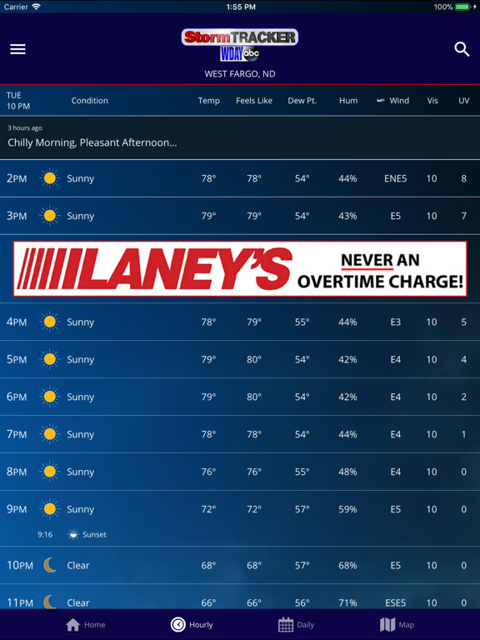Tap the 2PM time label
This screenshot has height=640, width=480.
(x=17, y=178)
